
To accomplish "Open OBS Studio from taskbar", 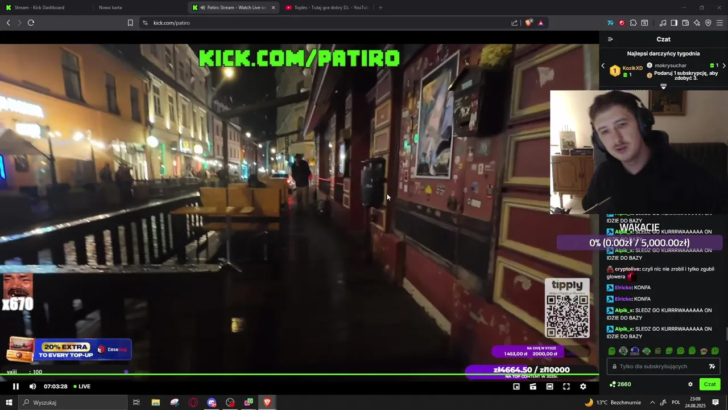I will [230, 403].
